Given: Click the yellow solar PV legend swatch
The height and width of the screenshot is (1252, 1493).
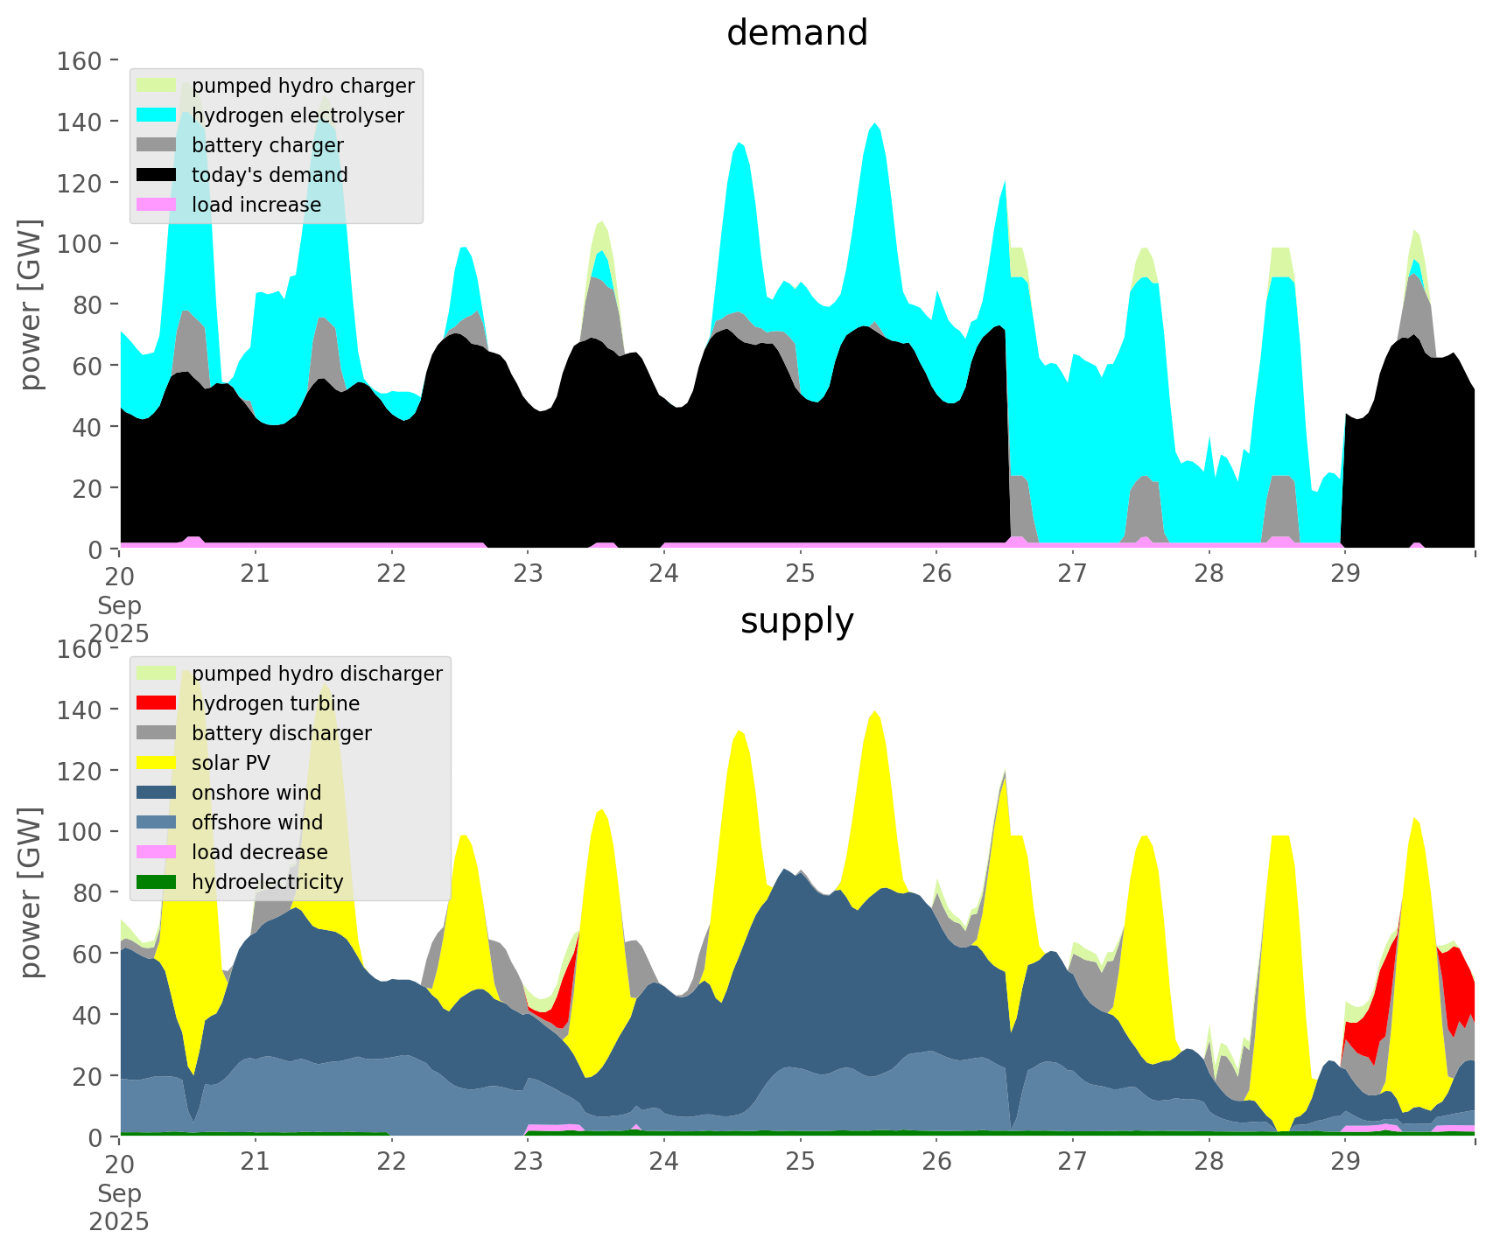Looking at the screenshot, I should point(158,763).
